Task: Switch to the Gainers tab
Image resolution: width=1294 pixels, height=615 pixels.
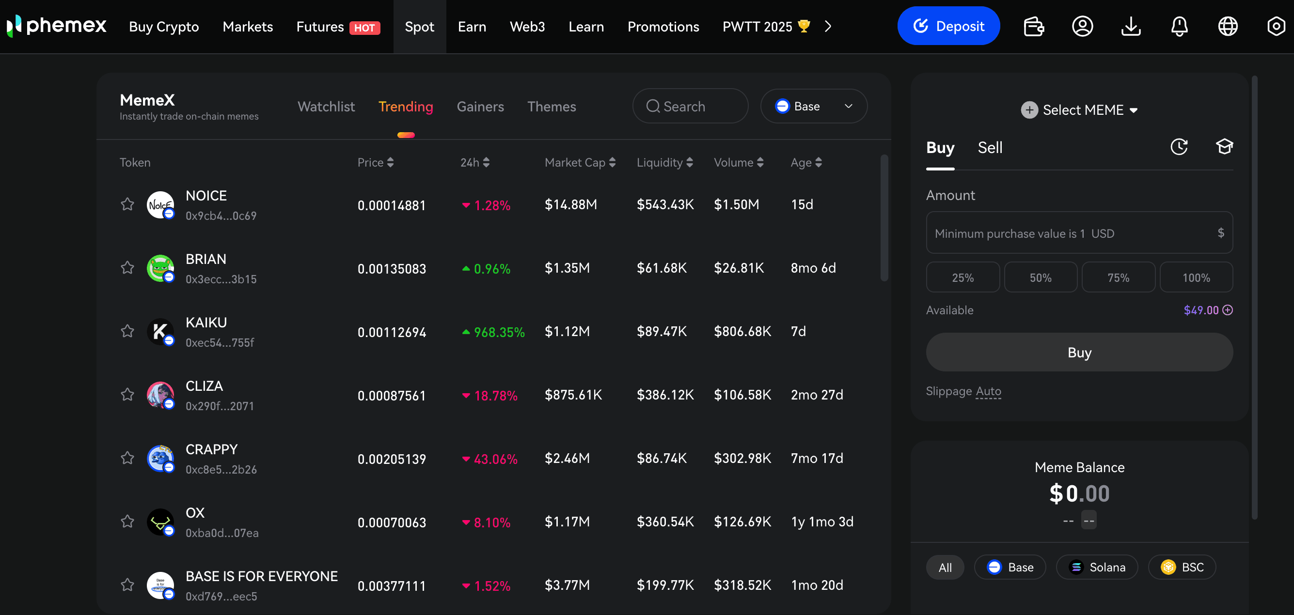Action: coord(480,107)
